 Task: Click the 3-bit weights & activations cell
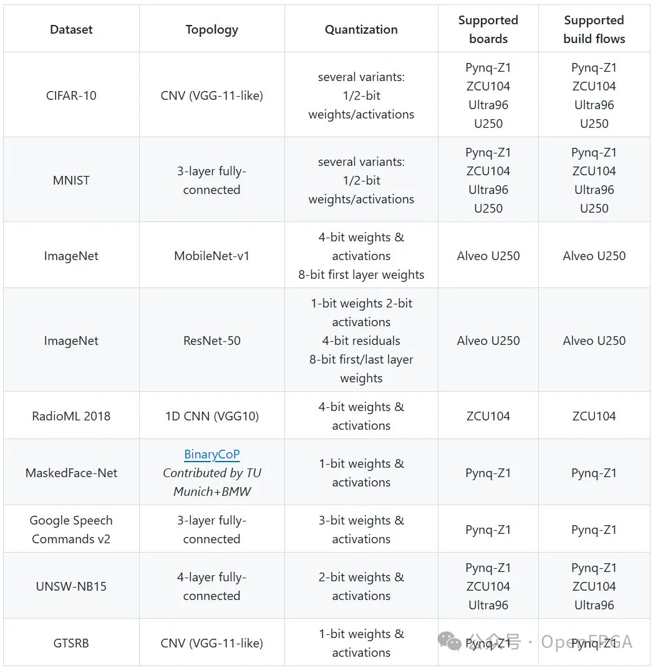pos(361,530)
